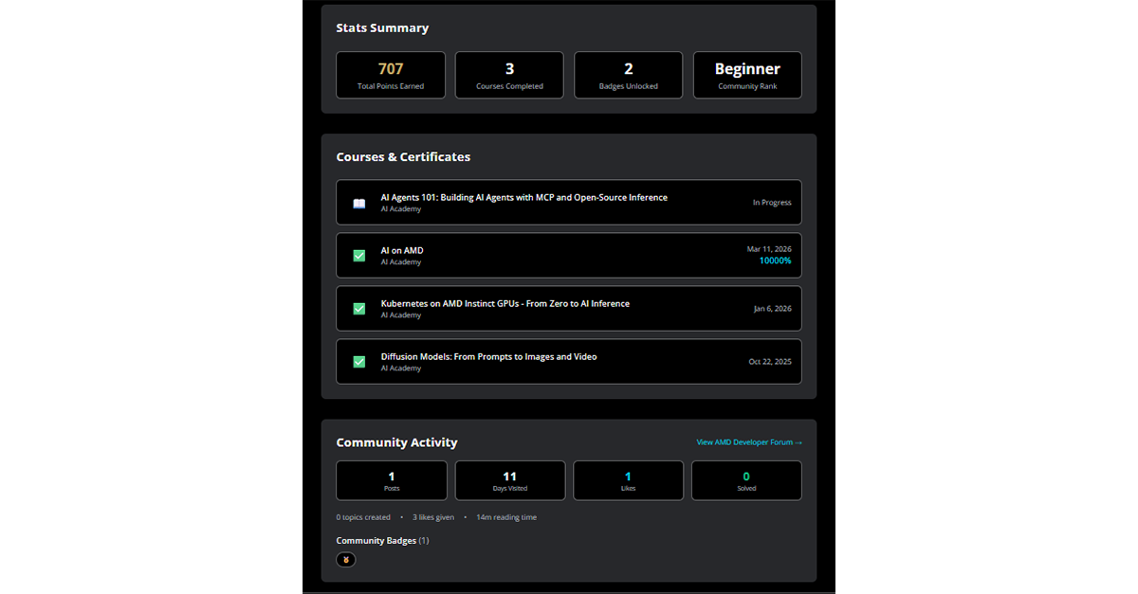Click the 3 likes given text
This screenshot has width=1138, height=594.
click(x=432, y=516)
